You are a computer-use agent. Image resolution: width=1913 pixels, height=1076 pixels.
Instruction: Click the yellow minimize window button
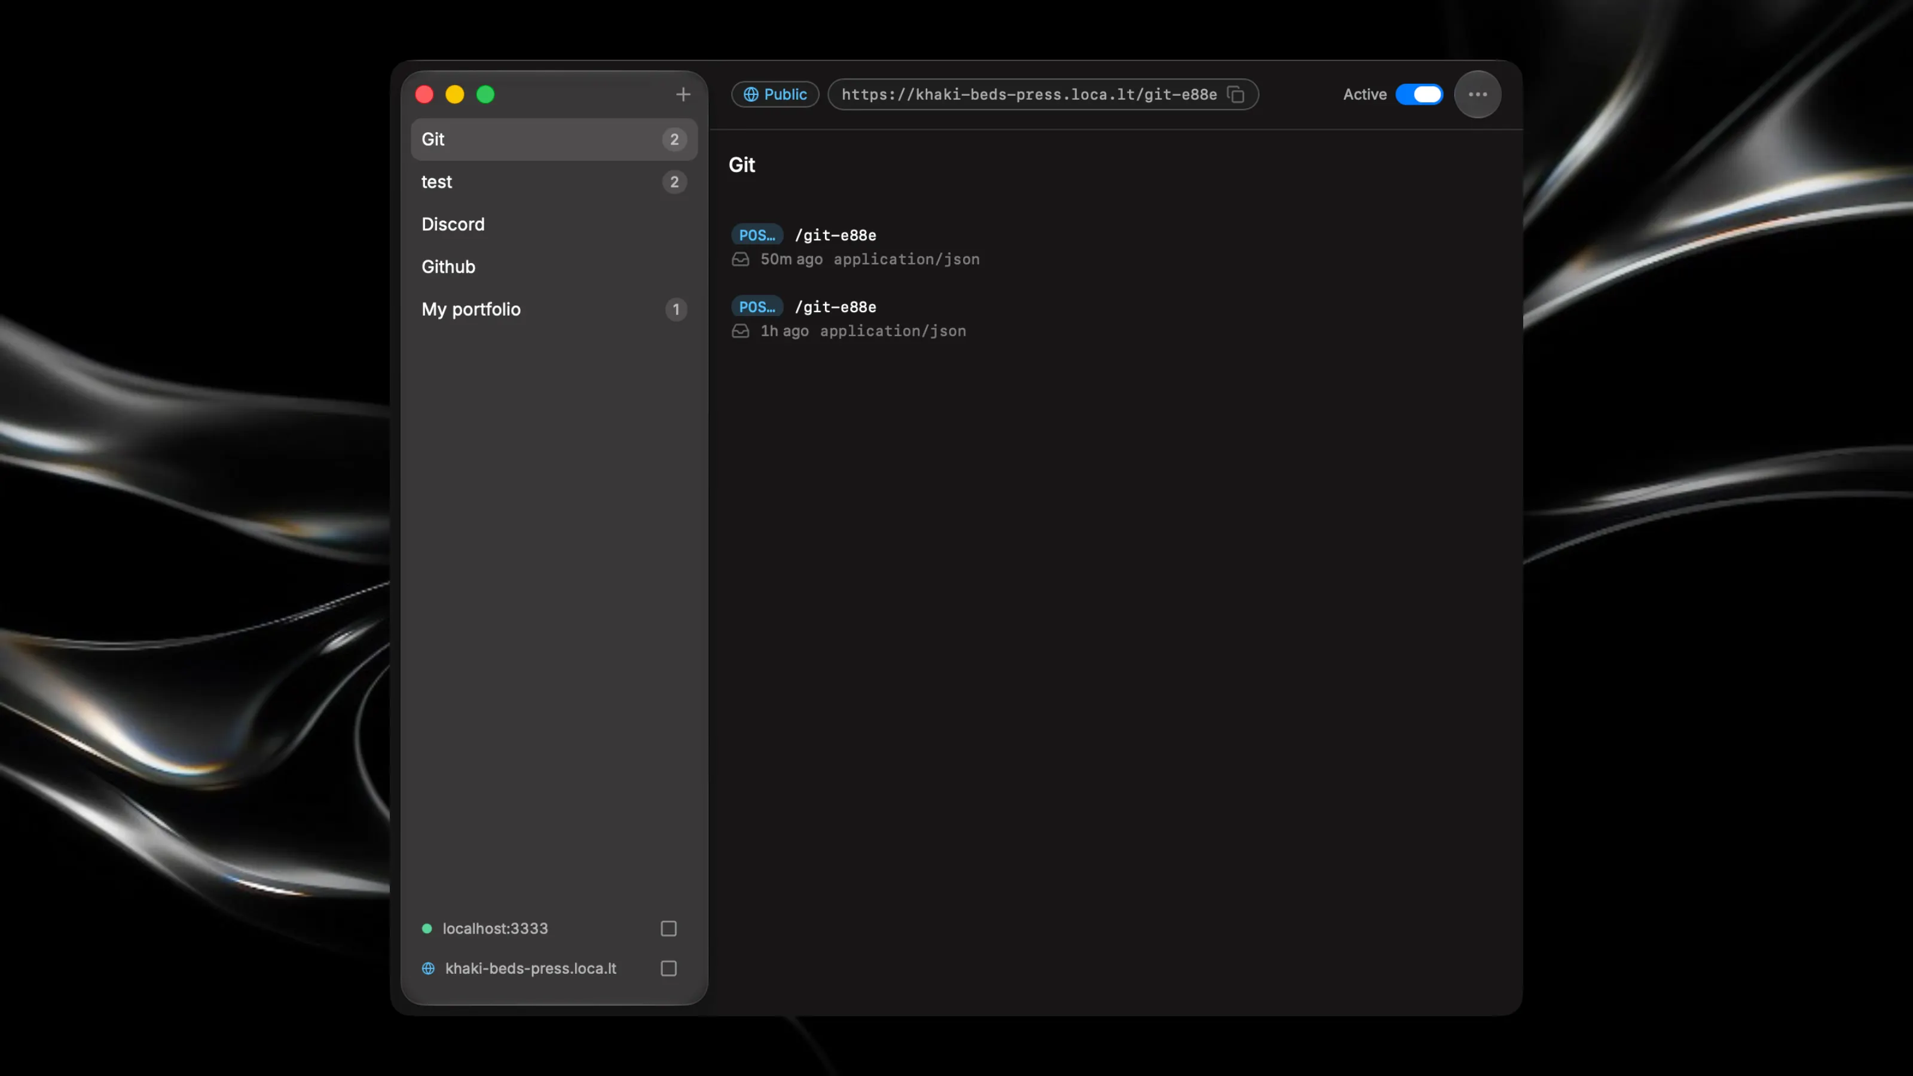pos(454,94)
